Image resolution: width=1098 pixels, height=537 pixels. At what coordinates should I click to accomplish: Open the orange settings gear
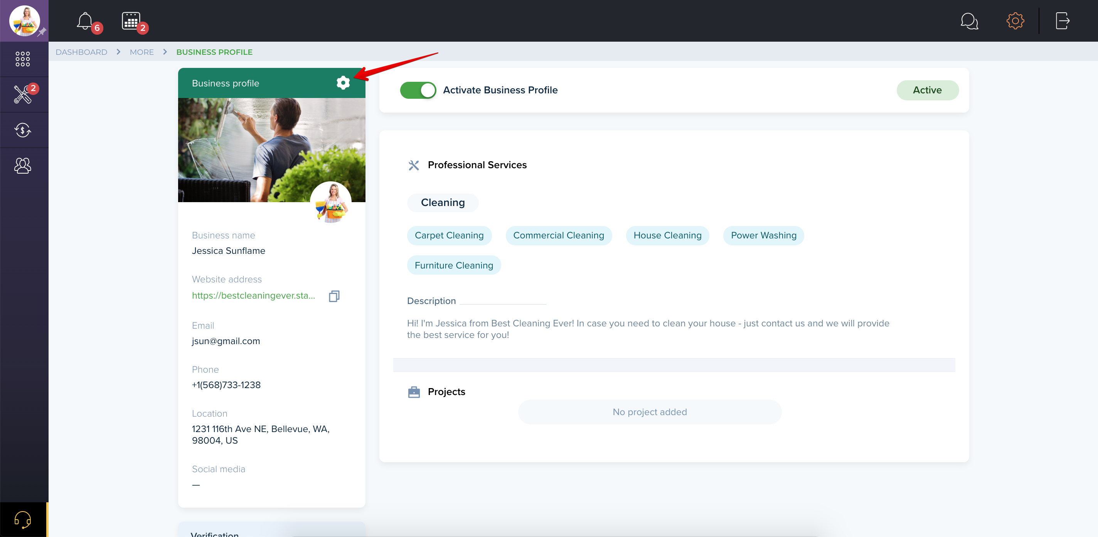coord(1015,21)
